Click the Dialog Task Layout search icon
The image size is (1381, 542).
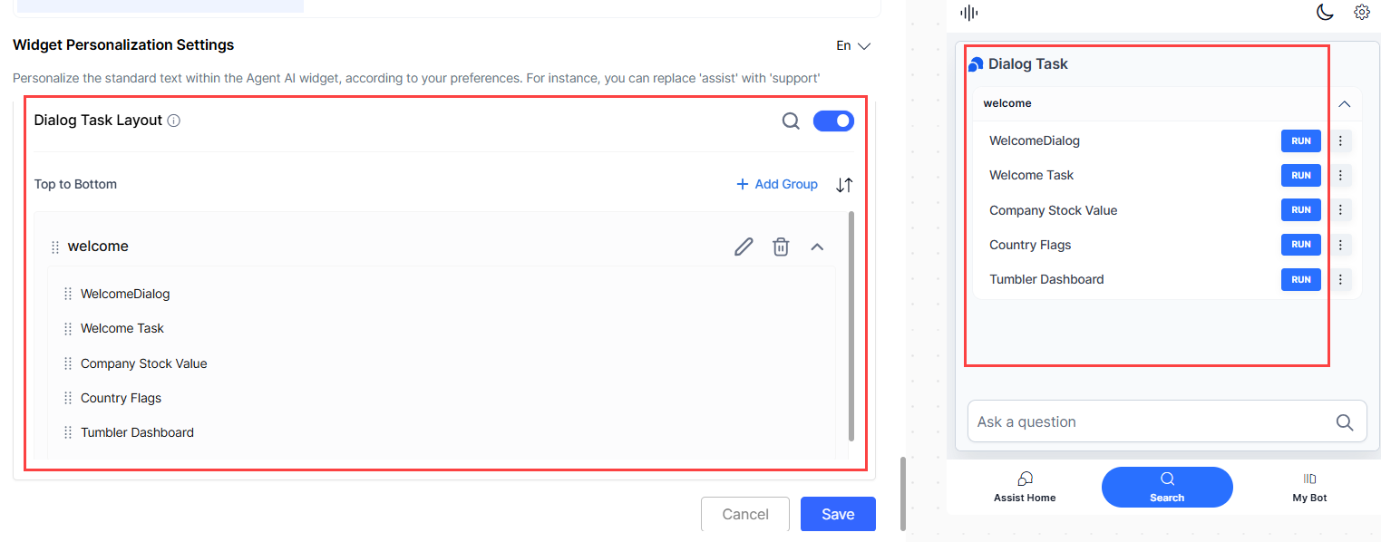click(791, 121)
